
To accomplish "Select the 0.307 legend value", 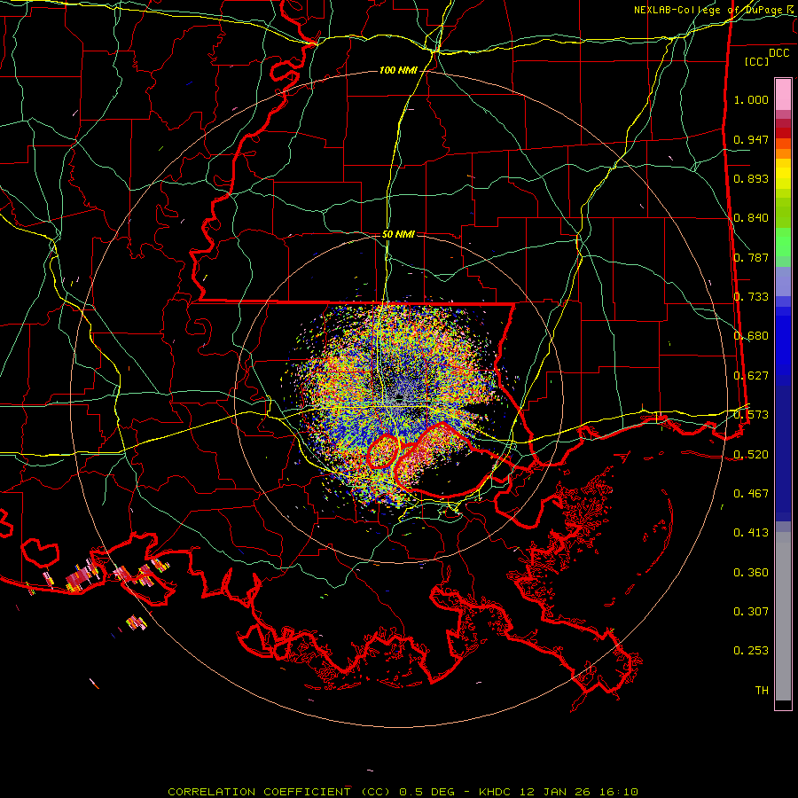I will click(x=751, y=612).
